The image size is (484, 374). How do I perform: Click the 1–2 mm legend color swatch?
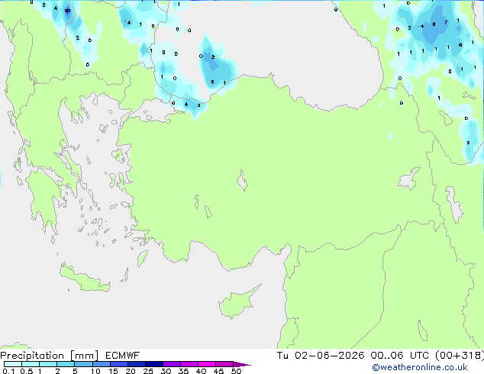48,364
